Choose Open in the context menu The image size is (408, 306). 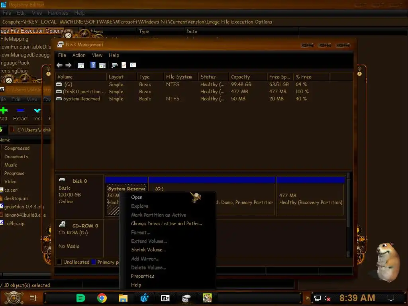point(167,197)
